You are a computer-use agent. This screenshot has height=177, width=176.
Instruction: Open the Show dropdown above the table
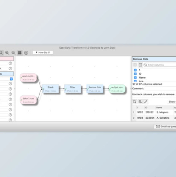(172, 102)
